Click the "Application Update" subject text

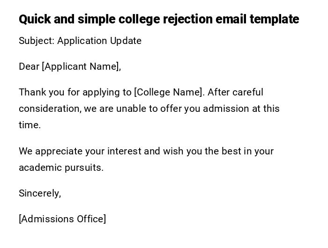pos(99,41)
